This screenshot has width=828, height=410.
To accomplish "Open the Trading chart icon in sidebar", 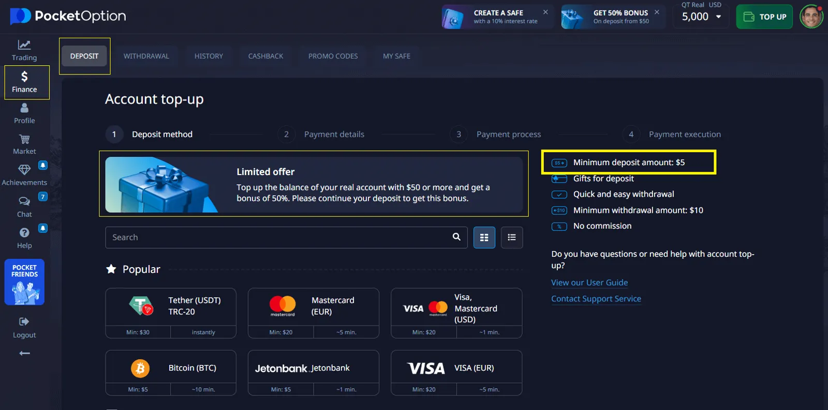I will pos(24,46).
